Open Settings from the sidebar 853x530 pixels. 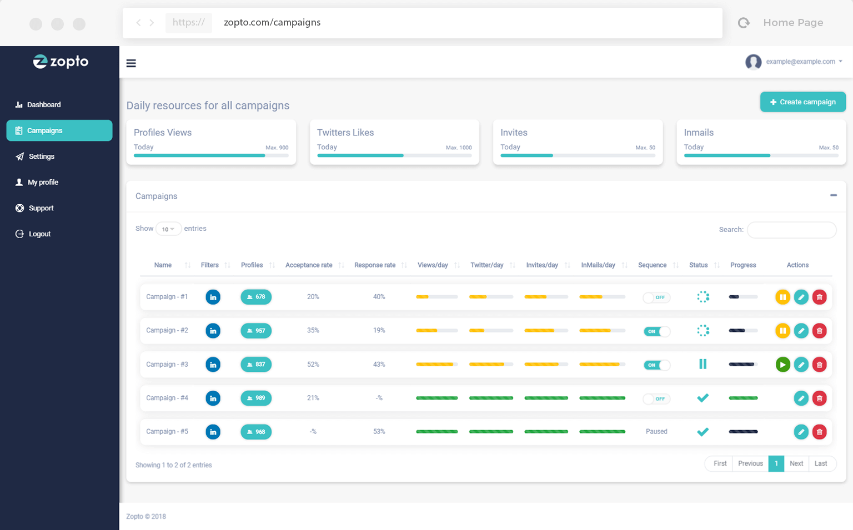pos(41,157)
